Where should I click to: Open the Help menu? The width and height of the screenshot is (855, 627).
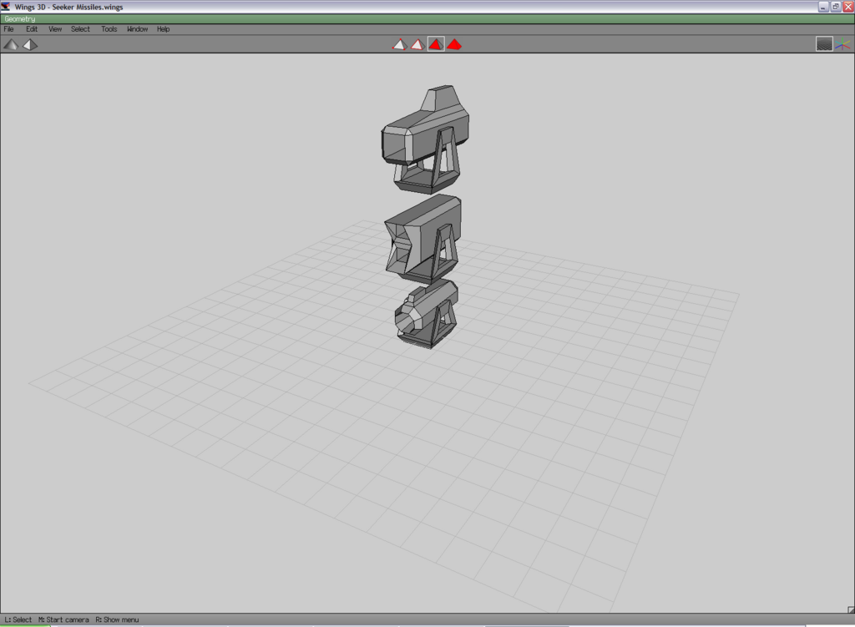point(164,29)
